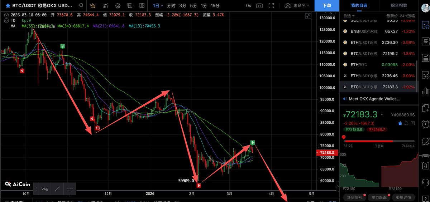Image resolution: width=430 pixels, height=202 pixels.
Task: Open the alarm clock alerts icon in right sidebar
Action: [425, 124]
